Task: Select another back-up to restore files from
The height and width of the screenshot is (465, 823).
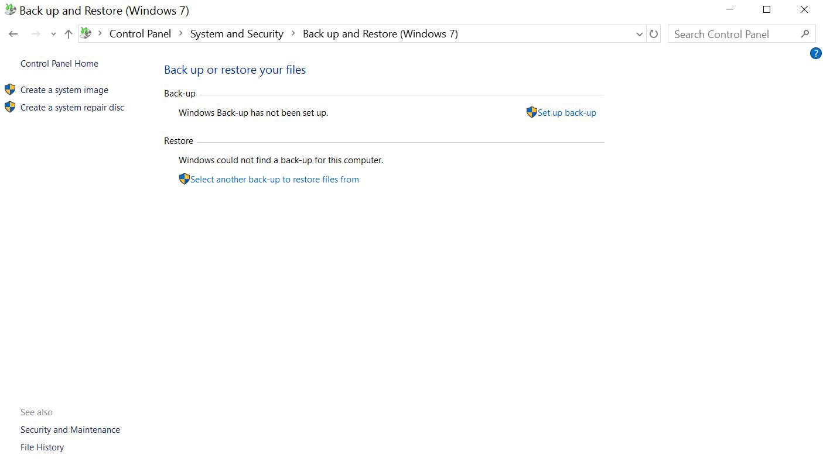Action: [274, 180]
